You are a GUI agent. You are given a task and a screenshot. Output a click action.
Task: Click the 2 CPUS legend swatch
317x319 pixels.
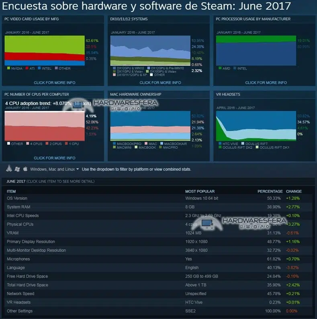pos(47,144)
